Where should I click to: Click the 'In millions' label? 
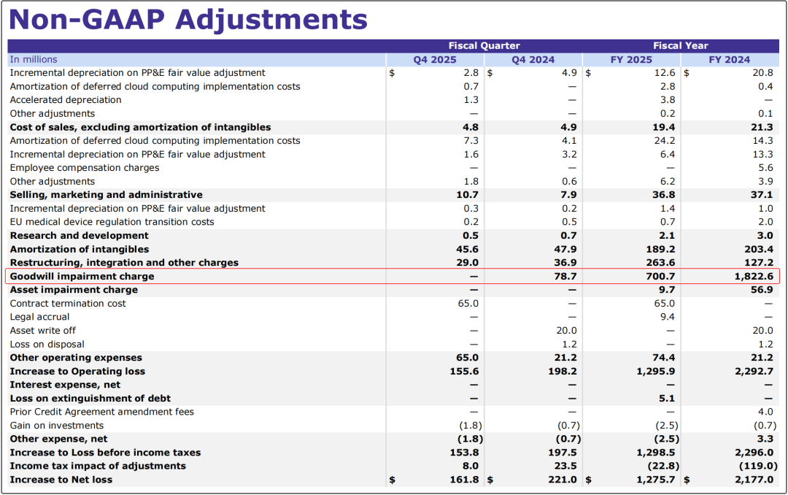coord(34,59)
